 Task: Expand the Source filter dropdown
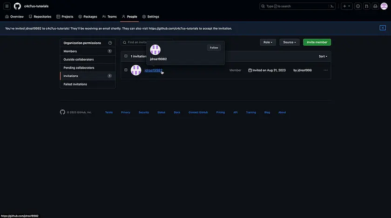point(290,42)
